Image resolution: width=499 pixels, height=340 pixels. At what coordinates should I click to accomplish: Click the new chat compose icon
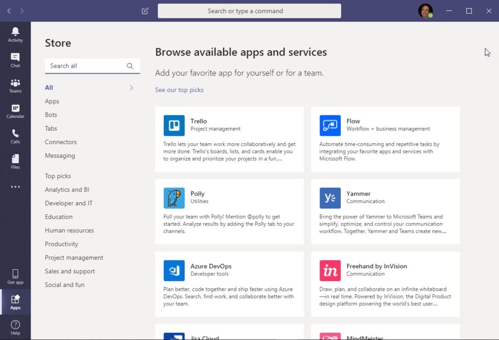coord(145,11)
